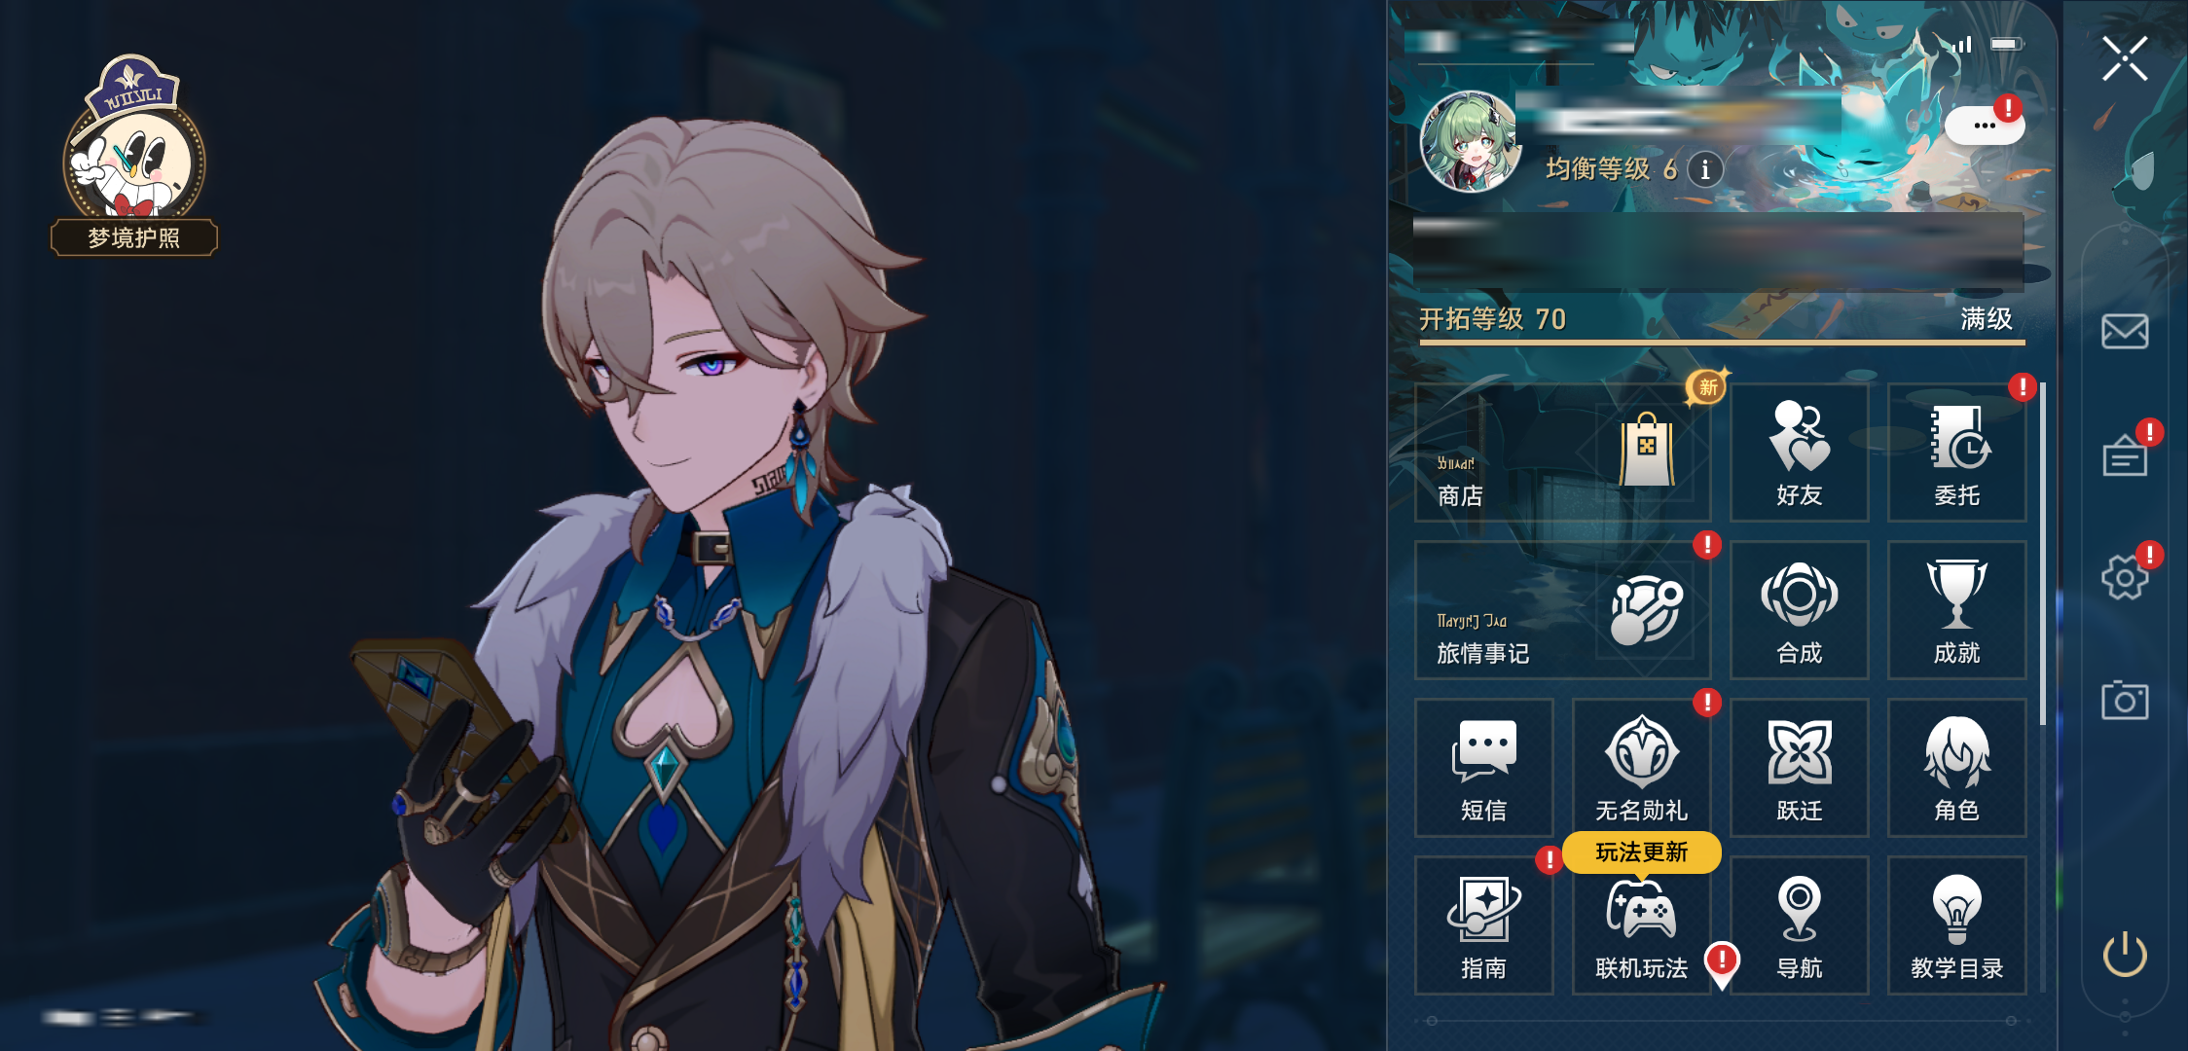2188x1051 pixels.
Task: Open the 商店 shop tile
Action: [x=1562, y=453]
